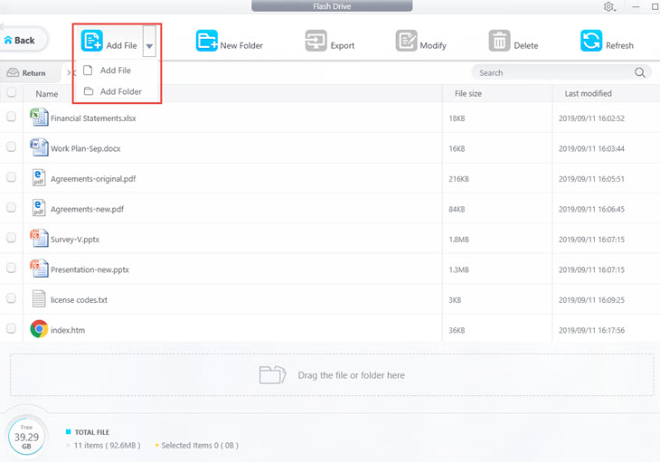Viewport: 660px width, 462px height.
Task: Click the 36KB file size cell
Action: 457,330
